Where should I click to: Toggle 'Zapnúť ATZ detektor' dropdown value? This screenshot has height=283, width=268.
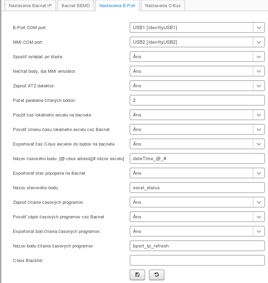tap(197, 86)
